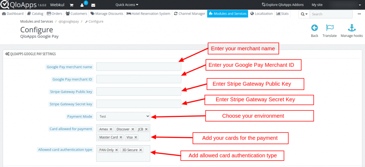Select the Modules and Services tab

pos(228,14)
